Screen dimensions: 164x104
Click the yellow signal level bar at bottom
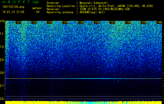[83, 102]
